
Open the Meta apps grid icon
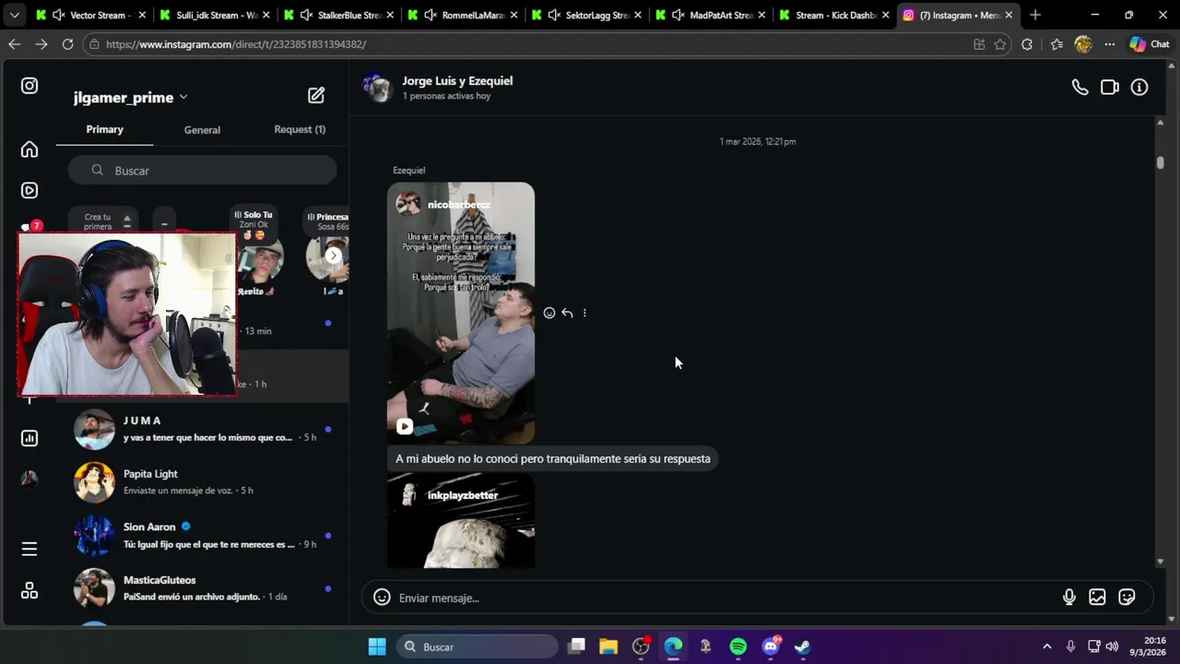tap(29, 590)
